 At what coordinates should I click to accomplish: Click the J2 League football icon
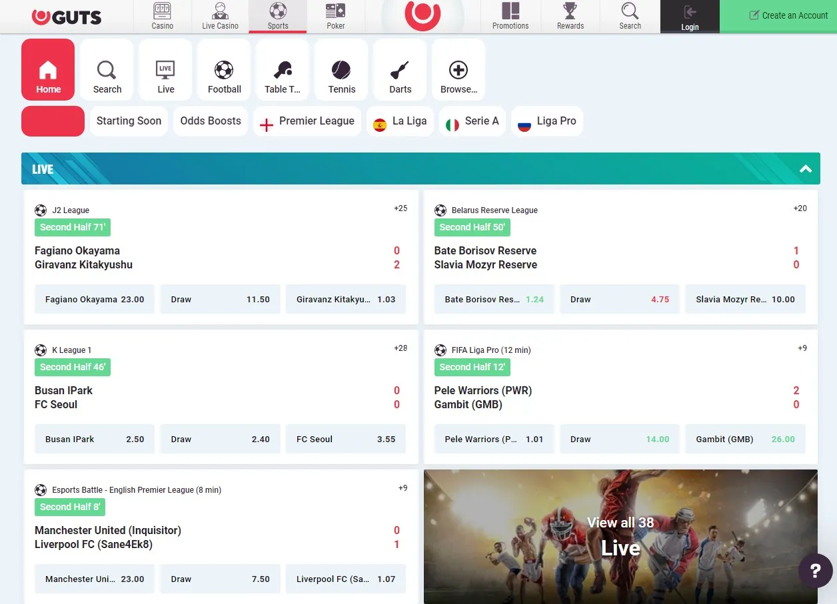41,210
